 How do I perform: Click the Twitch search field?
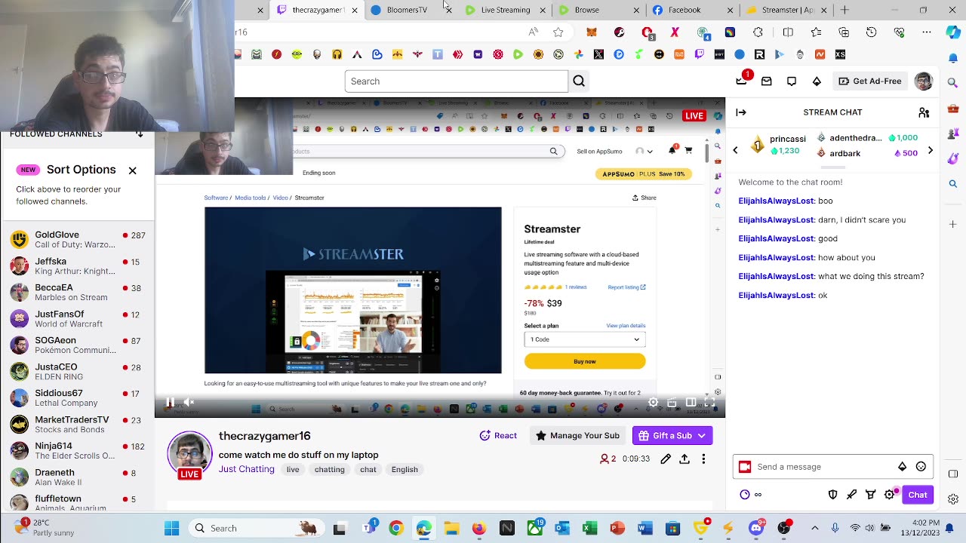tap(456, 81)
